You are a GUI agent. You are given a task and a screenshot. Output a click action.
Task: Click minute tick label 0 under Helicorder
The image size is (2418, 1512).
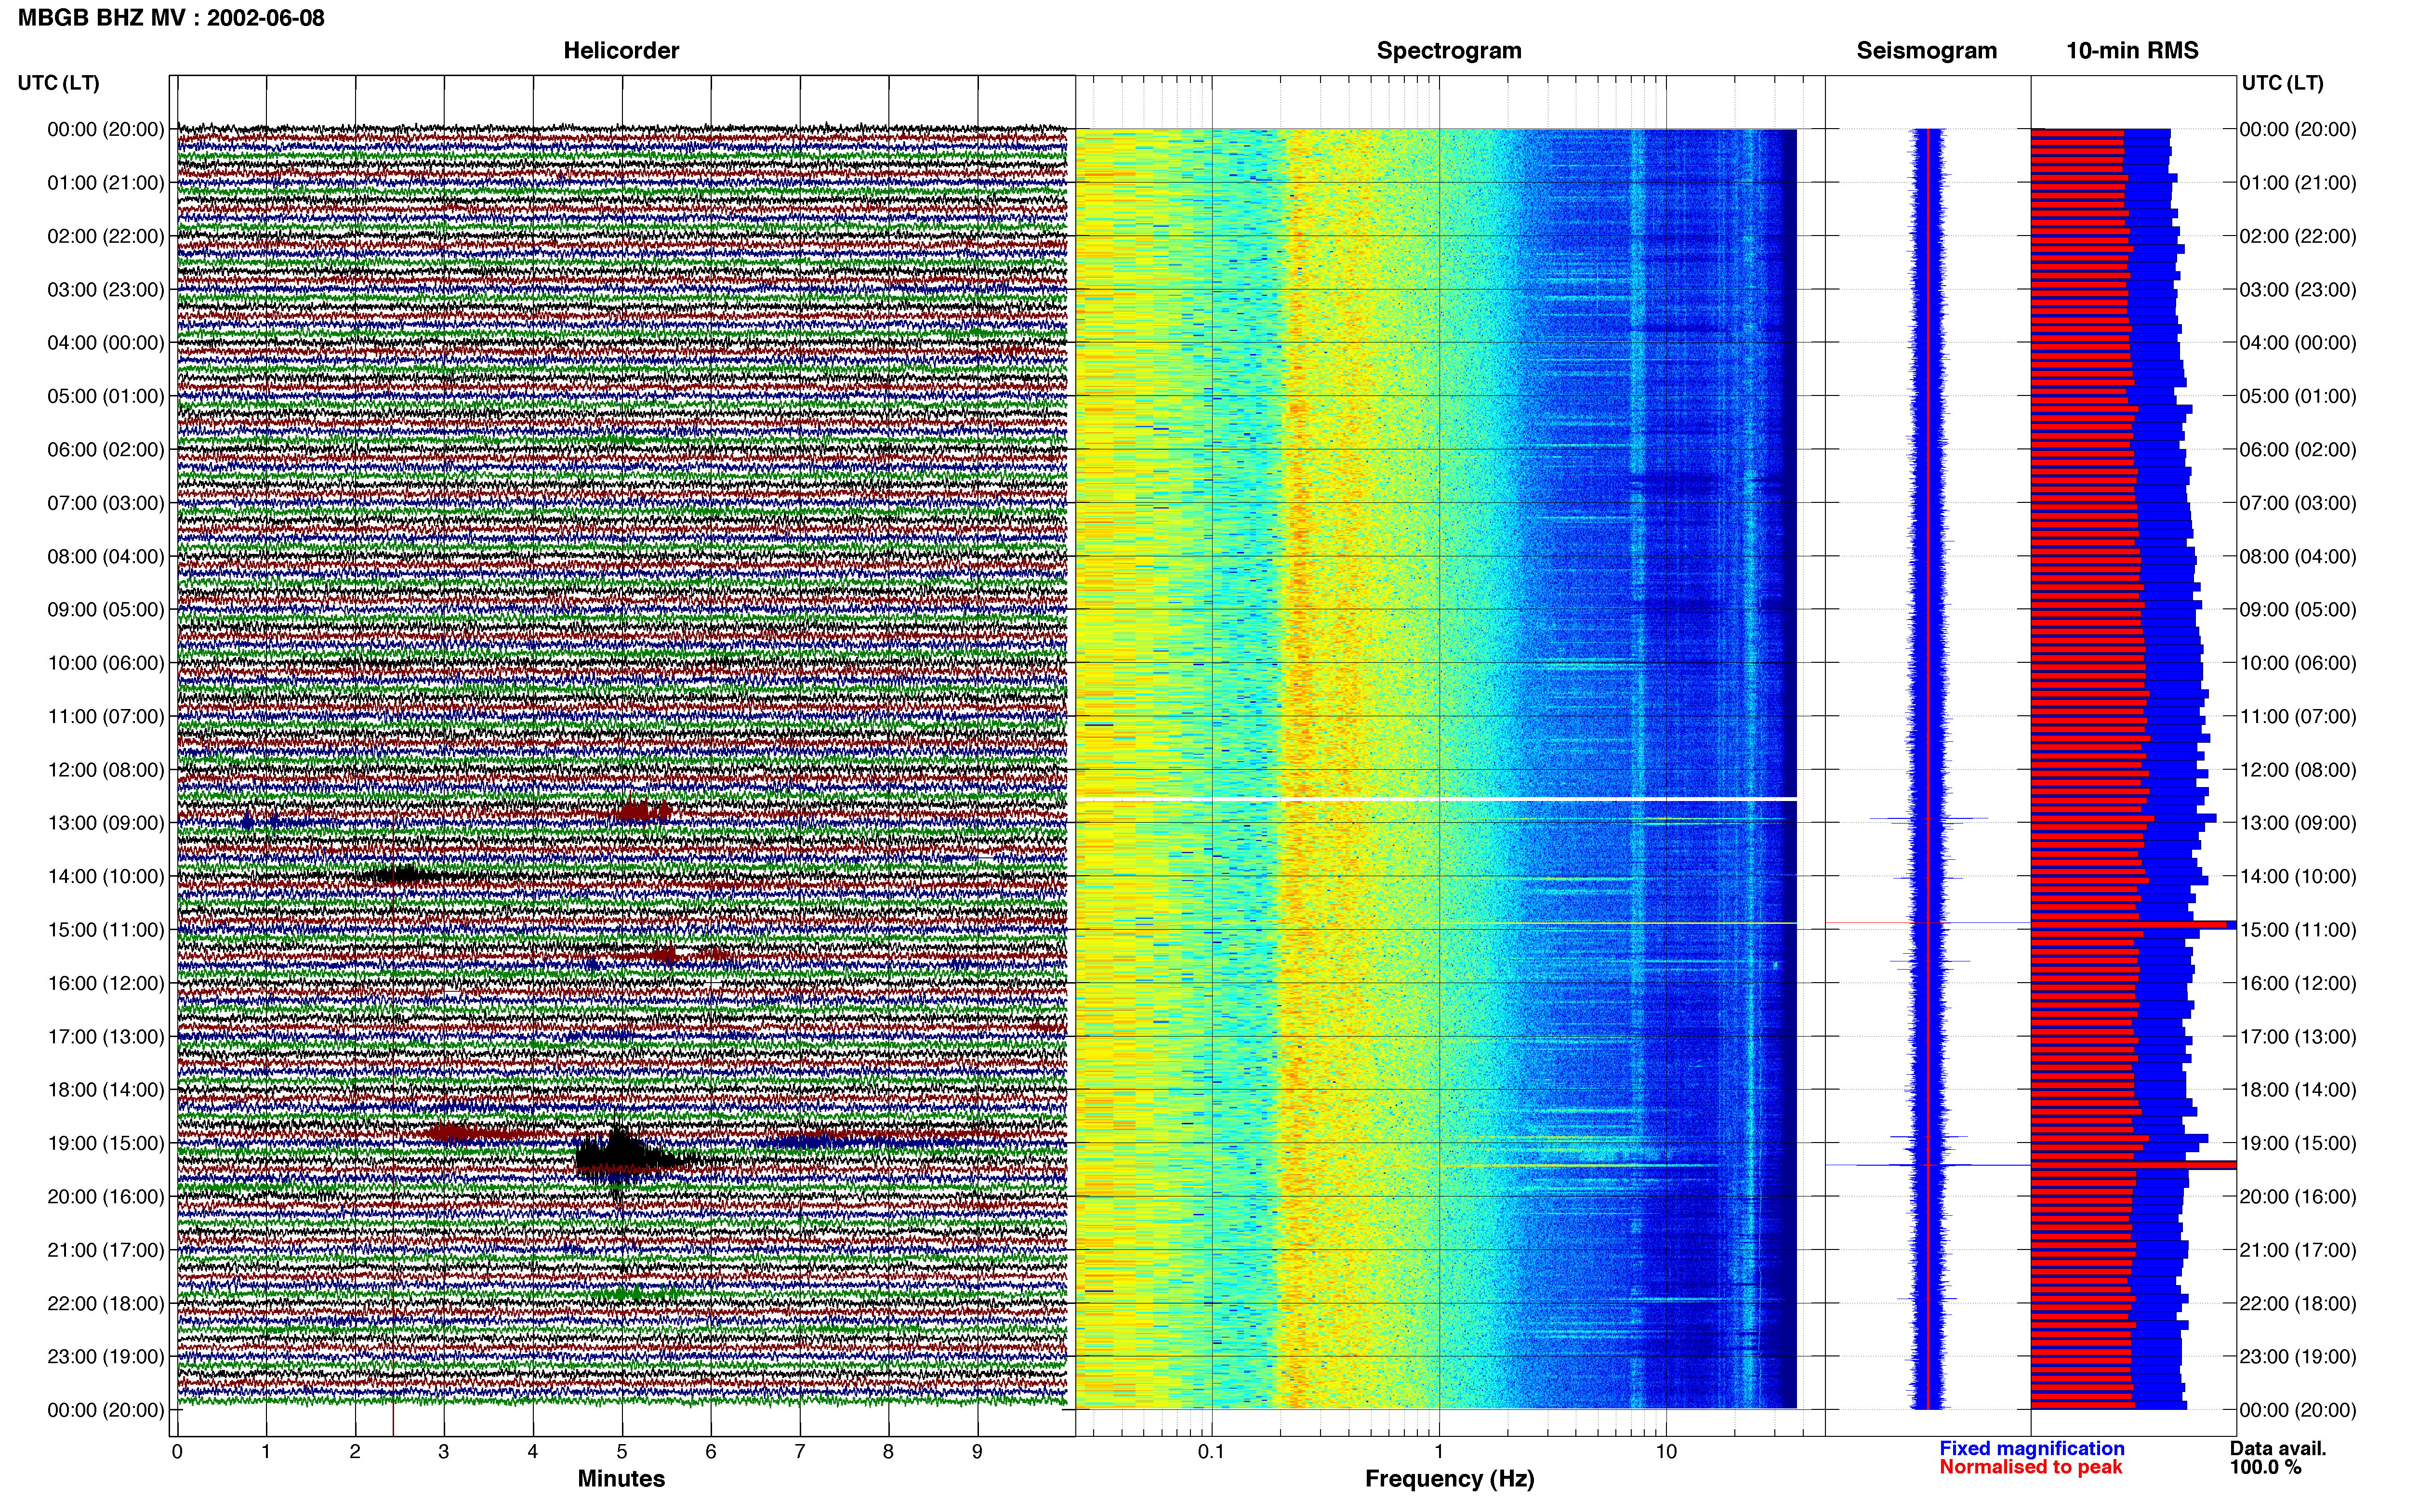[177, 1452]
